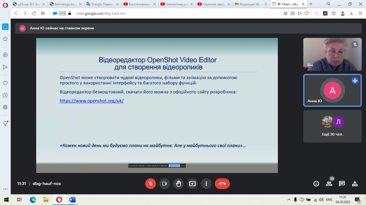Raise hand in the meeting
Screen dimensions: 366x205
178,184
